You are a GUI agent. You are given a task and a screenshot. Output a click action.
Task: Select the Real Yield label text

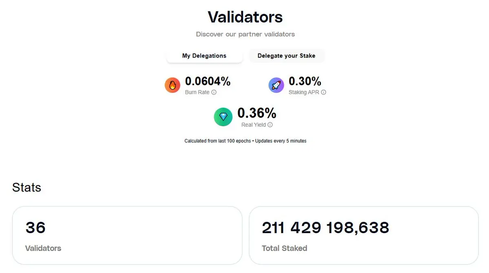tap(254, 125)
